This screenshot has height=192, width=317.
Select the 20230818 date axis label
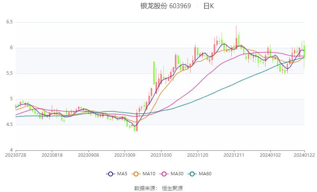click(52, 155)
